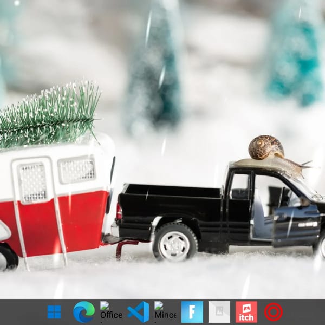This screenshot has height=325, width=325.
Task: Launch Fortnite from the taskbar
Action: pos(192,312)
